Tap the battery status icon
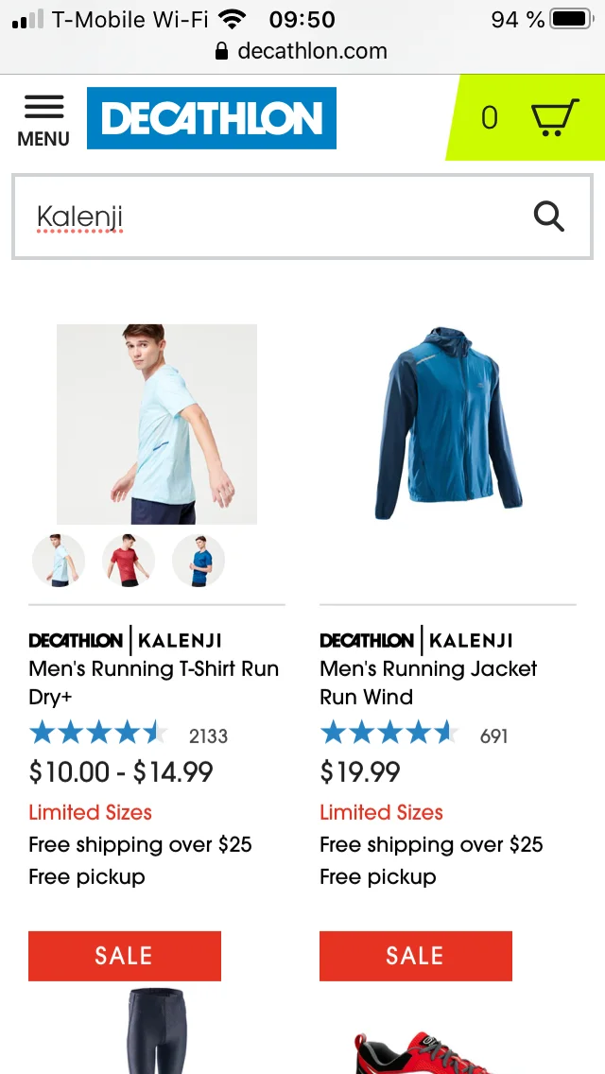Image resolution: width=605 pixels, height=1074 pixels. [x=573, y=19]
